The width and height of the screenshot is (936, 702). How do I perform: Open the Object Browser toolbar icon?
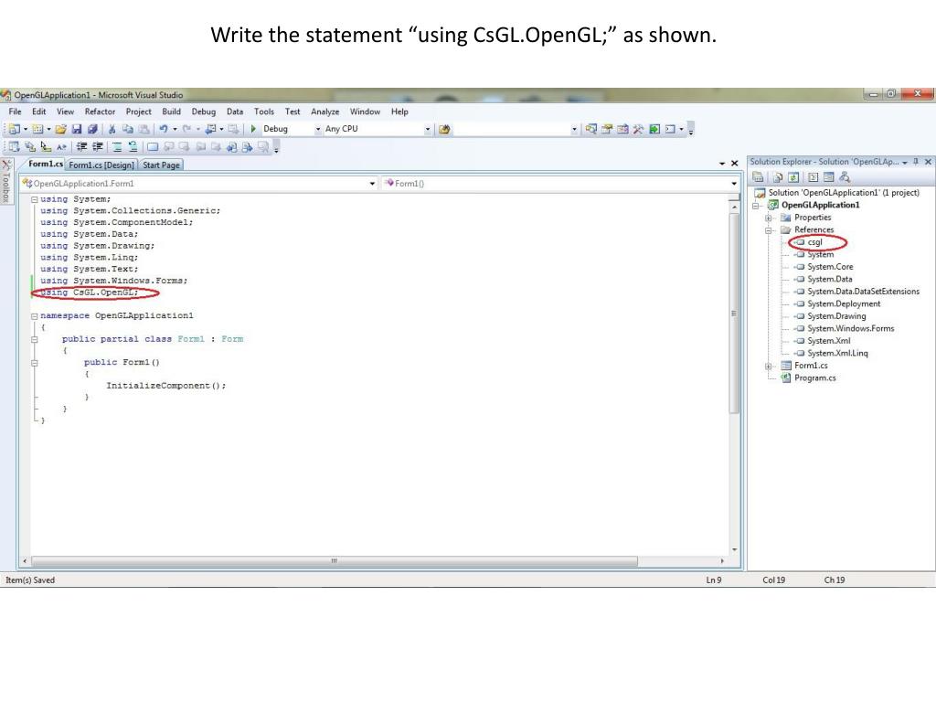pyautogui.click(x=622, y=129)
